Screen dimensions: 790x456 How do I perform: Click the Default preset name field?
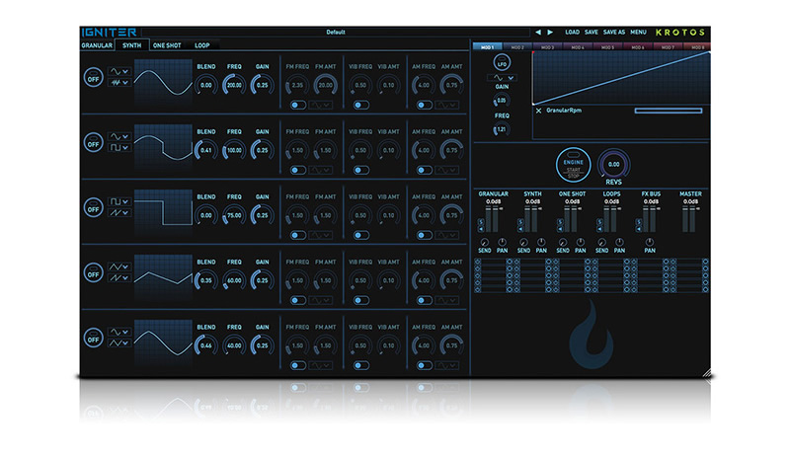click(x=336, y=33)
